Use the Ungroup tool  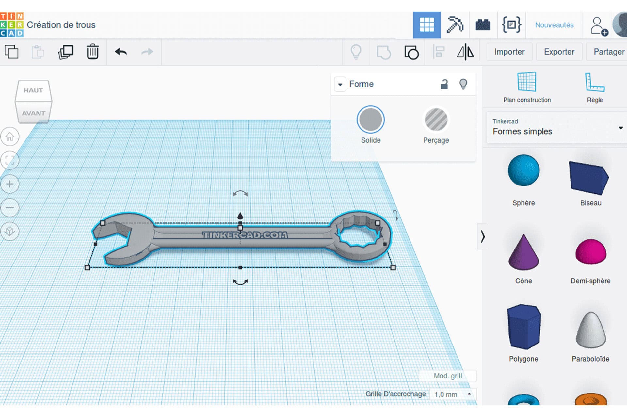[411, 52]
